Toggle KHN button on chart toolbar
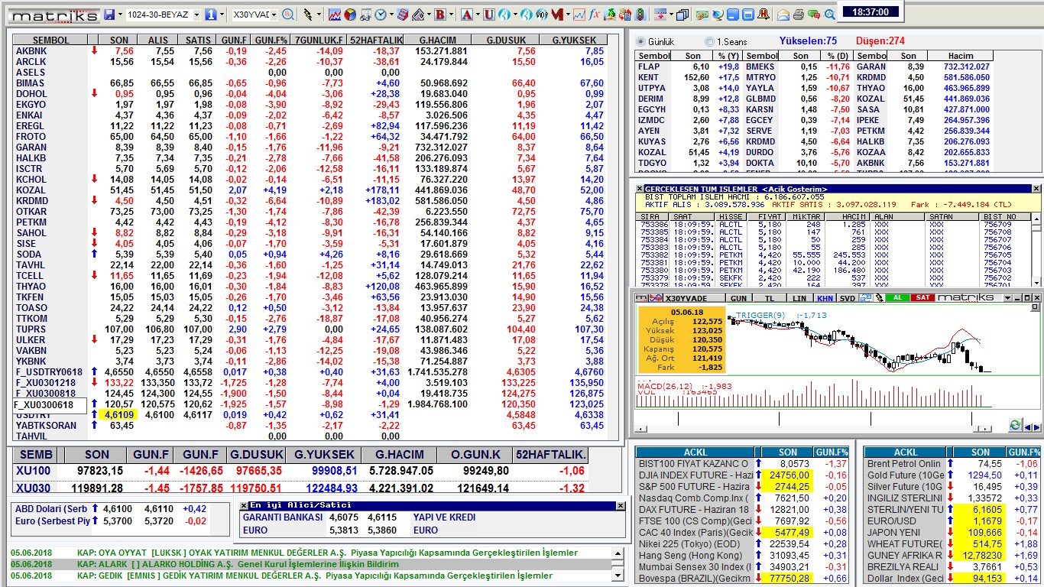 (825, 298)
